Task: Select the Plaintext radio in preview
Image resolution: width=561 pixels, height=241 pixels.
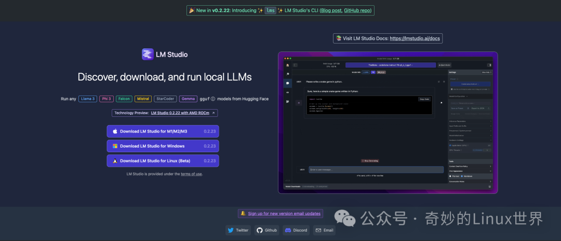Action: coord(450,176)
